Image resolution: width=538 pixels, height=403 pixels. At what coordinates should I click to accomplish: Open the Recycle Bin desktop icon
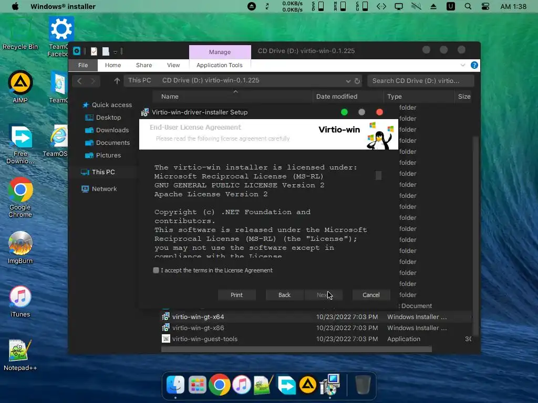[x=20, y=34]
